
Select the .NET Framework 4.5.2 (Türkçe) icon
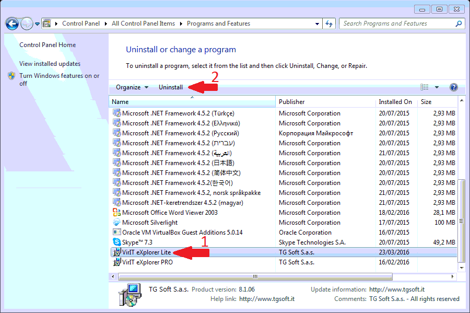point(116,113)
